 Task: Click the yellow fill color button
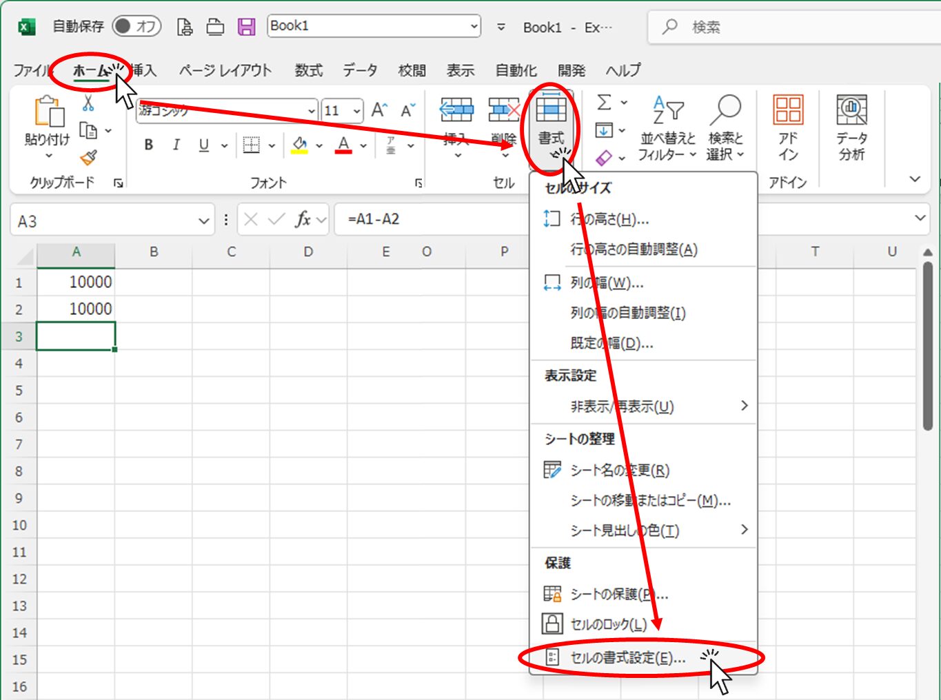[x=299, y=145]
